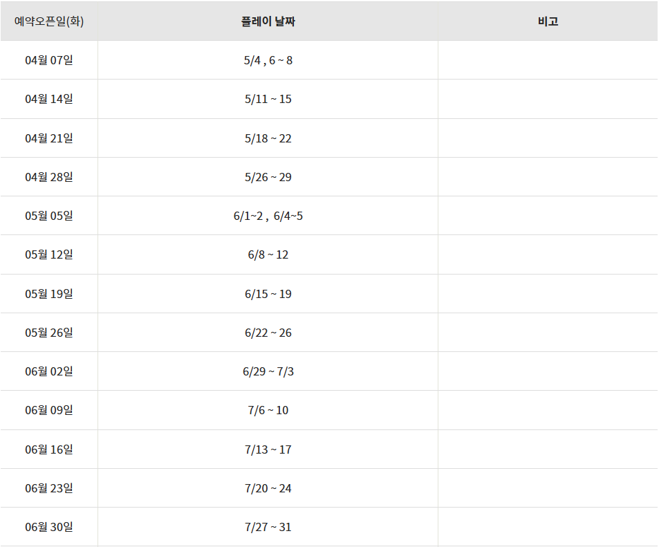659x547 pixels.
Task: Click the 예약오픈일(화) column header
Action: (49, 21)
